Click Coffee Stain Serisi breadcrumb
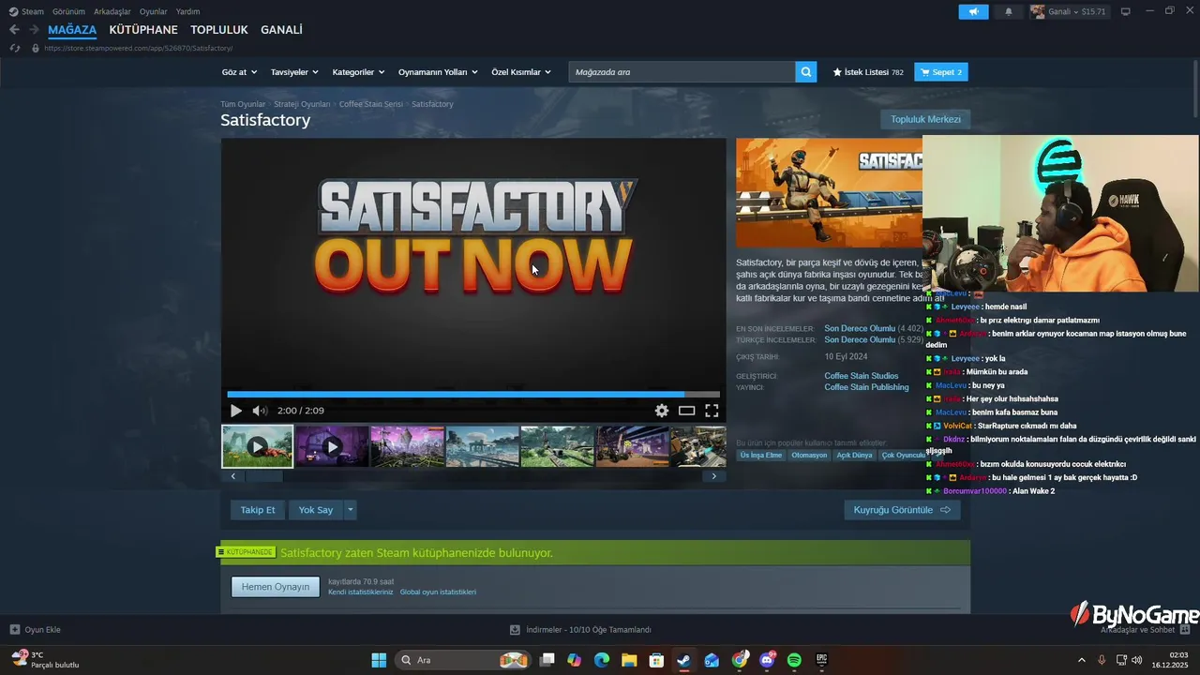1200x675 pixels. tap(371, 104)
